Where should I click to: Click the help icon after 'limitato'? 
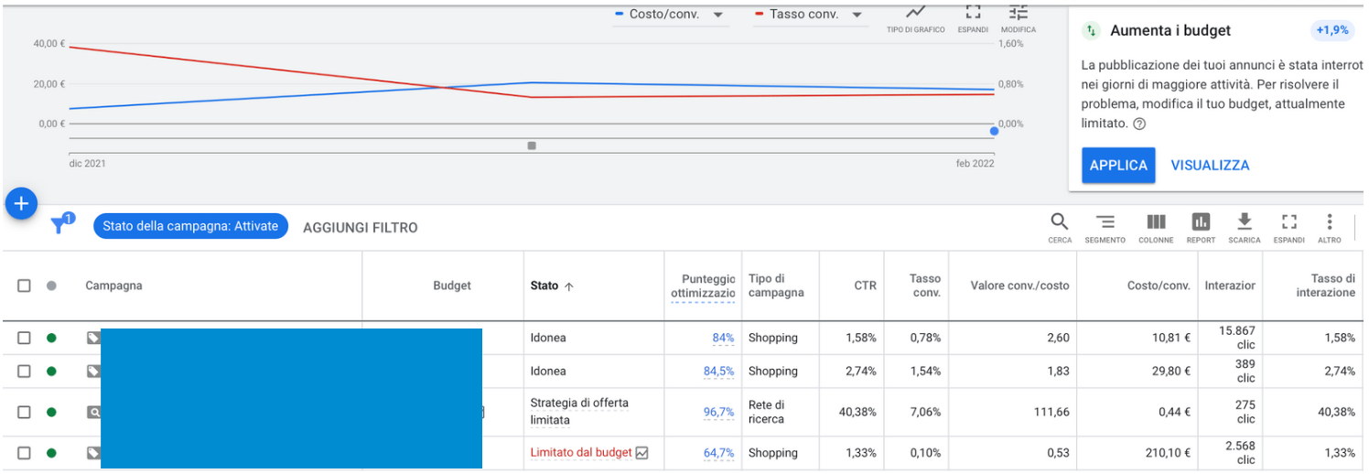tap(1139, 124)
